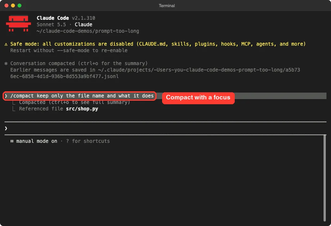The width and height of the screenshot is (331, 226).
Task: Click the Claude Code red pixel mascot logo
Action: click(18, 23)
